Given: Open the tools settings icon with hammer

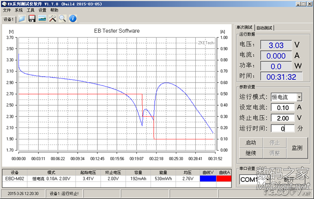Looking at the screenshot, I should tap(52, 18).
